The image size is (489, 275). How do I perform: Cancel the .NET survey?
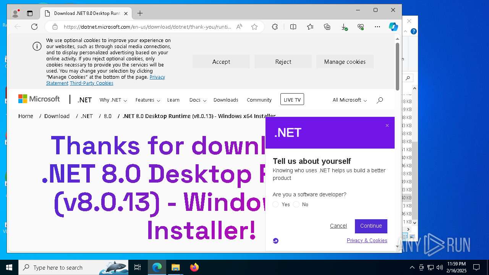tap(338, 226)
